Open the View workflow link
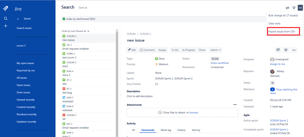This screenshot has height=137, width=304. (x=220, y=63)
